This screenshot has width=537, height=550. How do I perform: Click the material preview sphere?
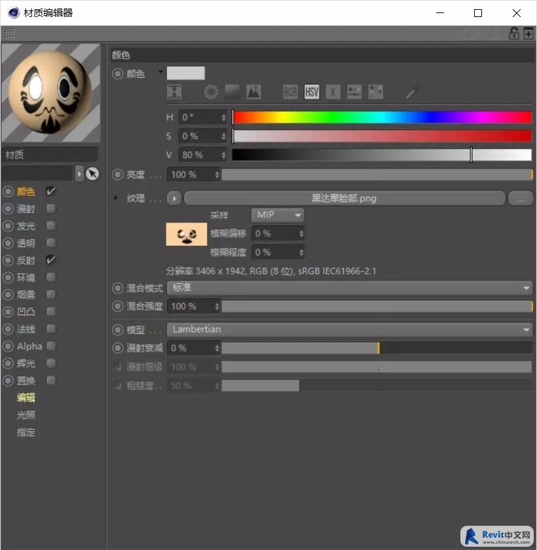[x=51, y=93]
